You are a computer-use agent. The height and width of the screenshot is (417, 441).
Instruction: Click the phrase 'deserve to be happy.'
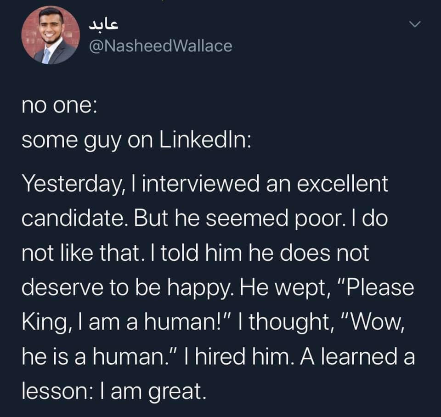[x=127, y=288]
